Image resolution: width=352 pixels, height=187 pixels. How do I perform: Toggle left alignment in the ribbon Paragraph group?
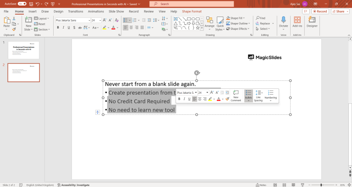click(x=126, y=28)
